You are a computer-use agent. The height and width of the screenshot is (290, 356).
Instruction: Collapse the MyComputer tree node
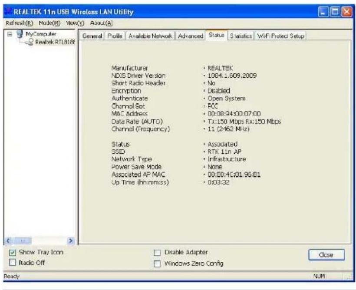pos(10,34)
